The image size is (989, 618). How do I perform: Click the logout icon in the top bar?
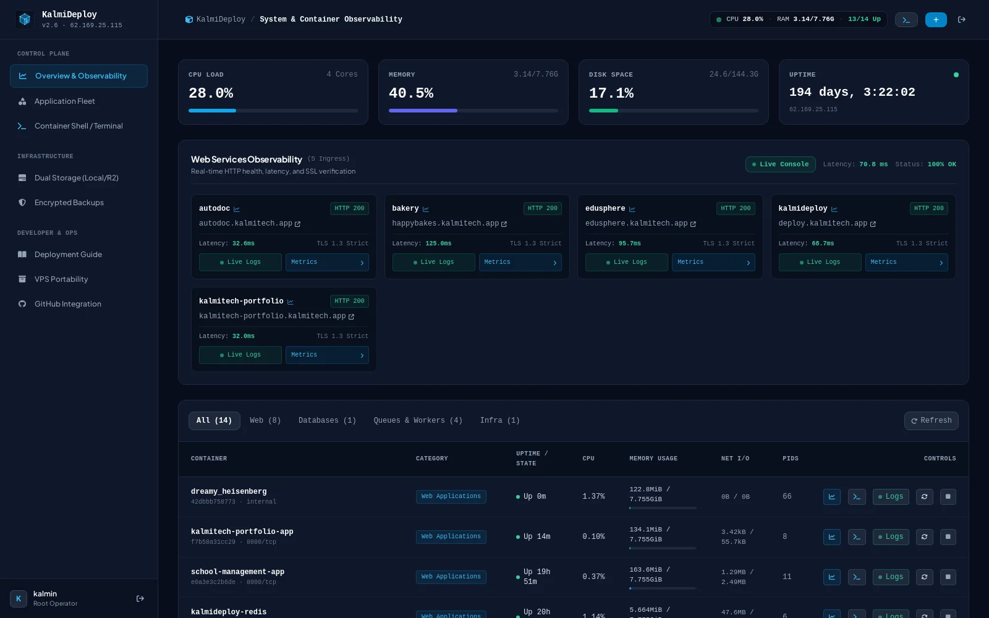(962, 20)
